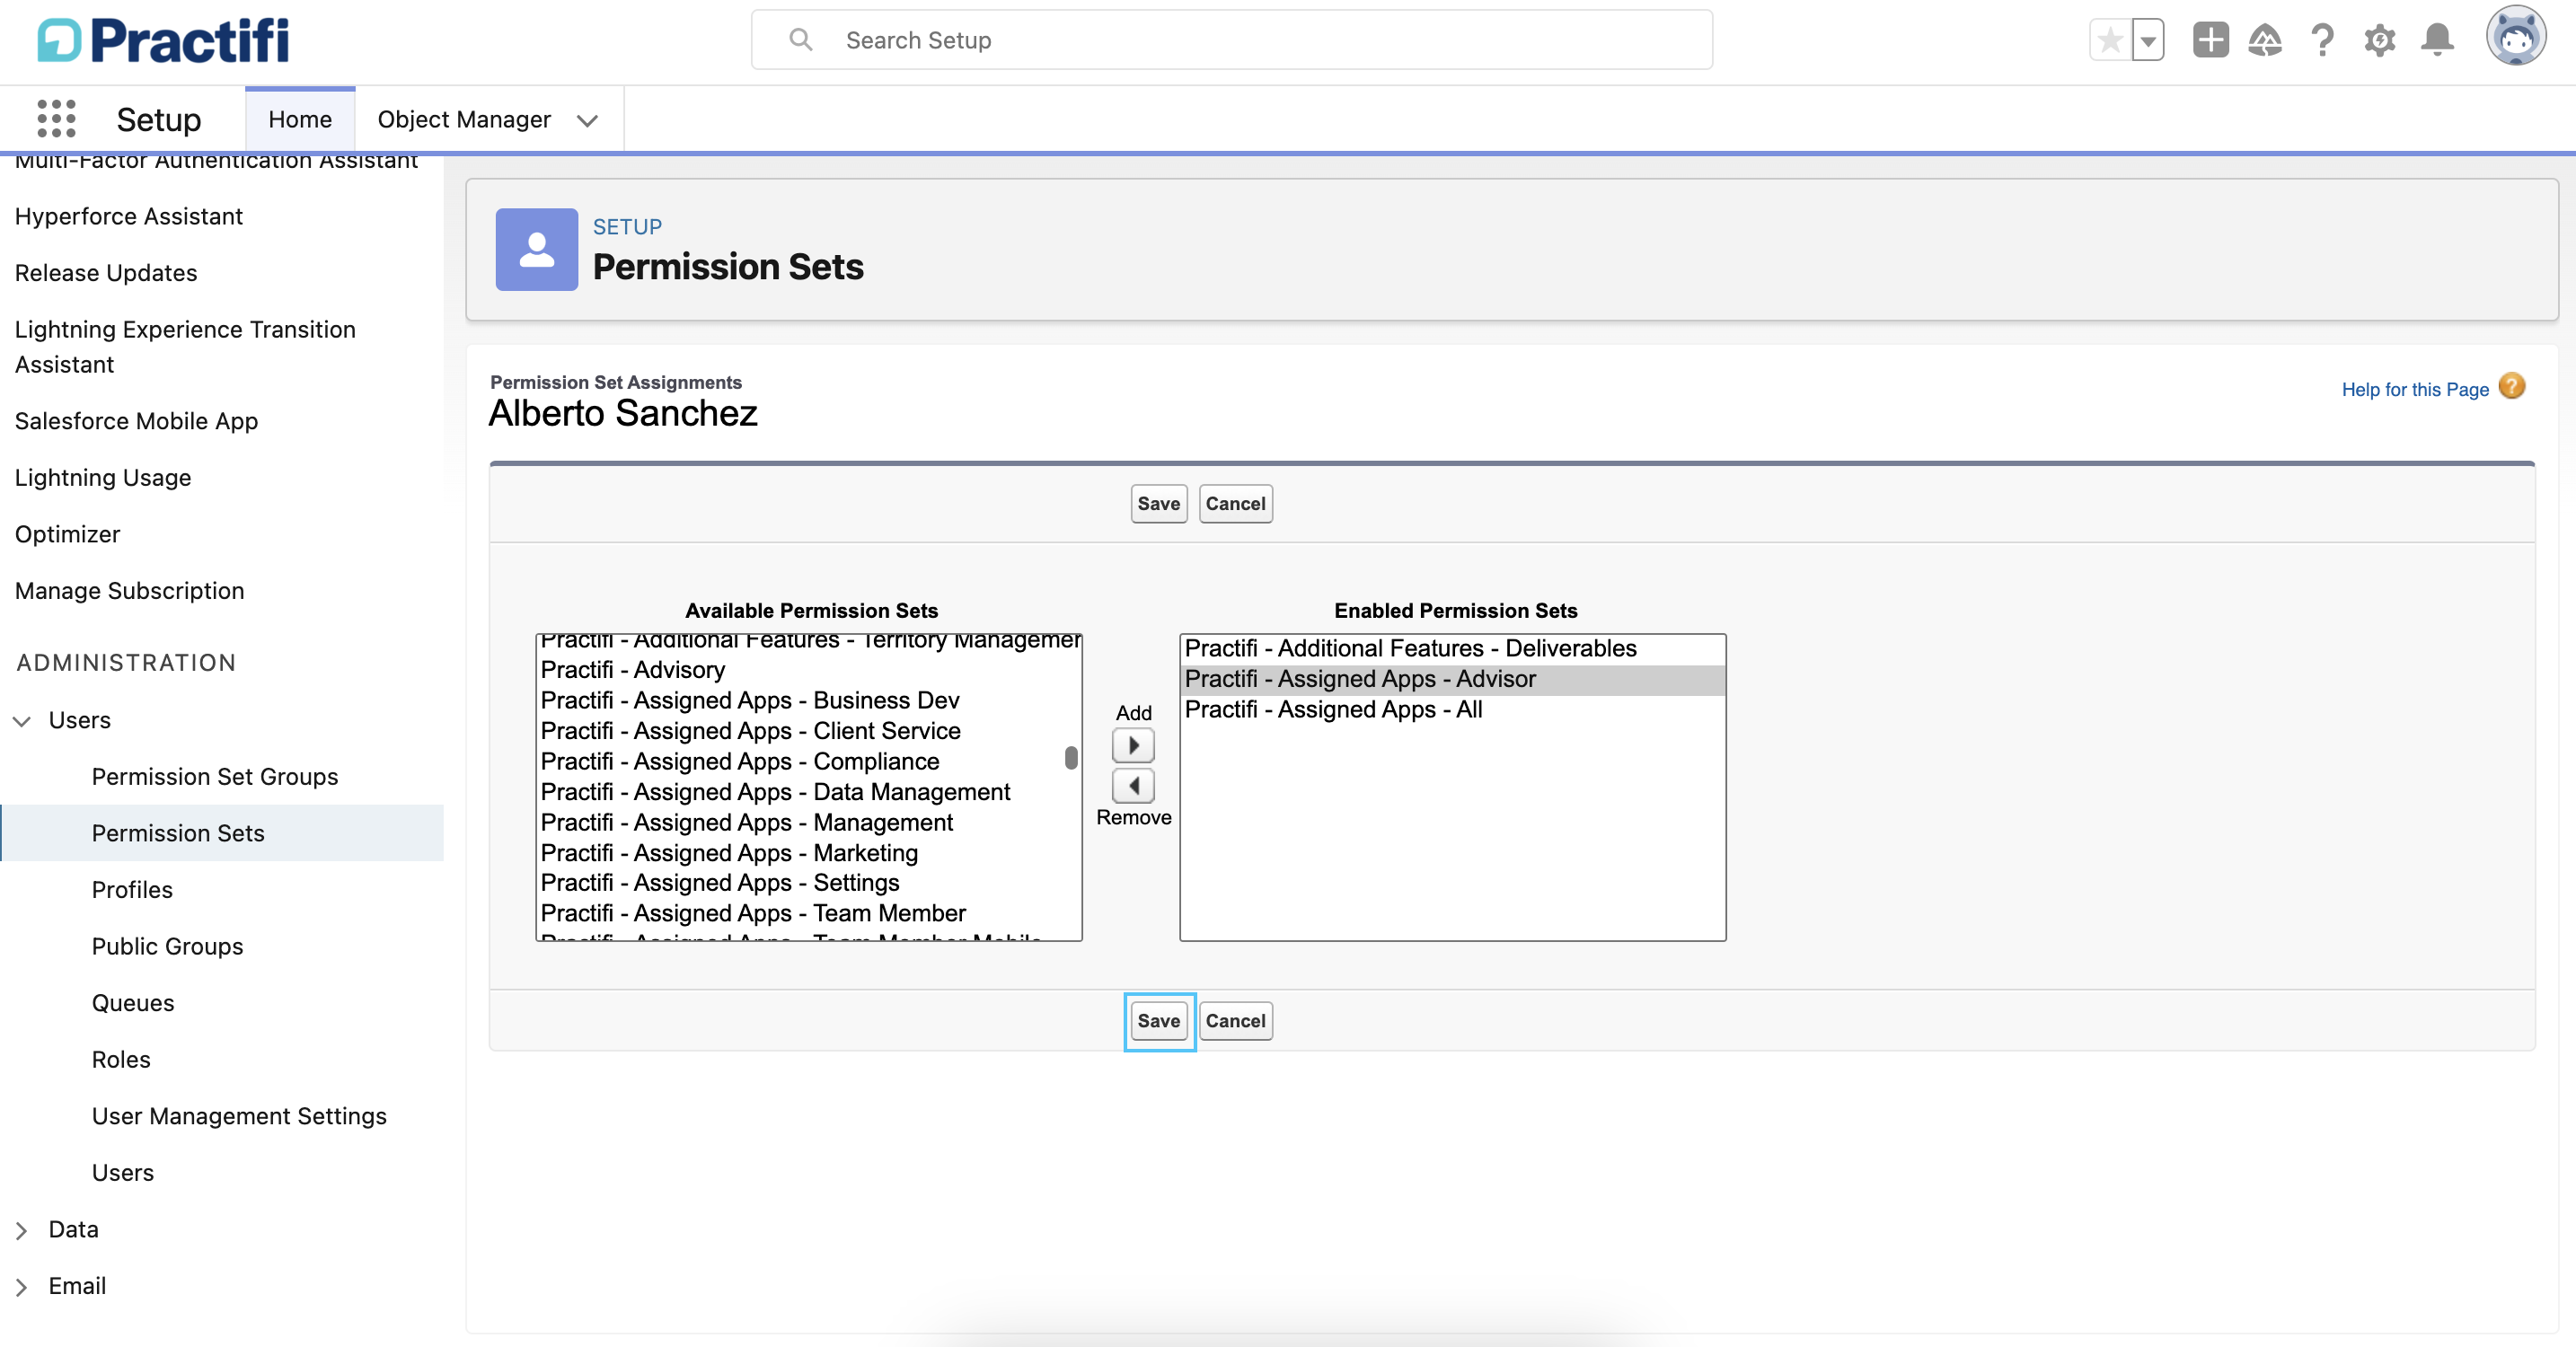Screen dimensions: 2576x1347
Task: Open Users item under Users section
Action: point(123,1172)
